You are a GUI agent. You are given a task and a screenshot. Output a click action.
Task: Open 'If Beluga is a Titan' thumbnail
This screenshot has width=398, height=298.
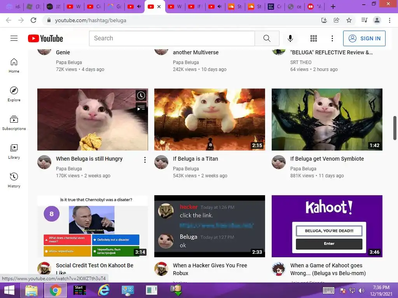(x=209, y=120)
